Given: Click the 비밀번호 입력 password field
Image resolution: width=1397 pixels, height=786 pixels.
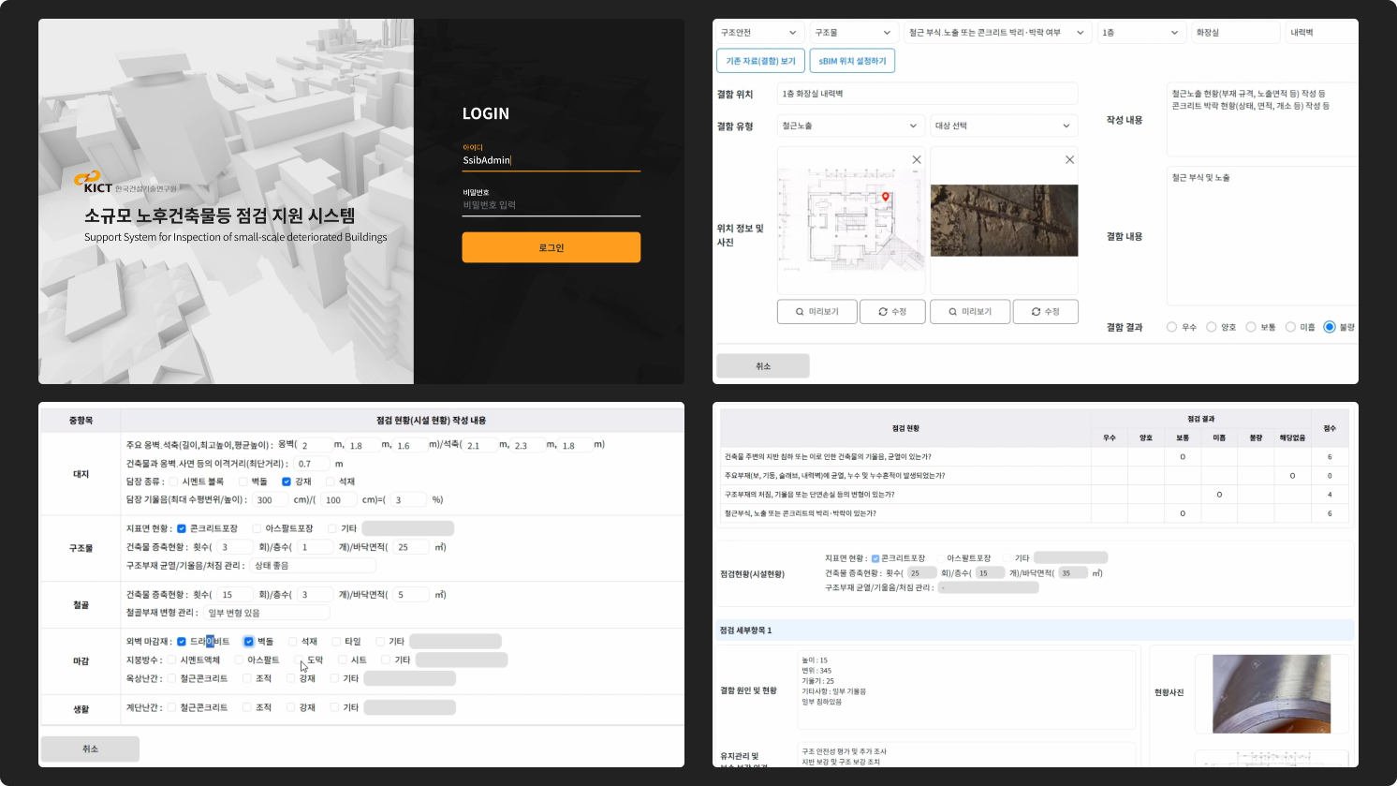Looking at the screenshot, I should [x=551, y=205].
